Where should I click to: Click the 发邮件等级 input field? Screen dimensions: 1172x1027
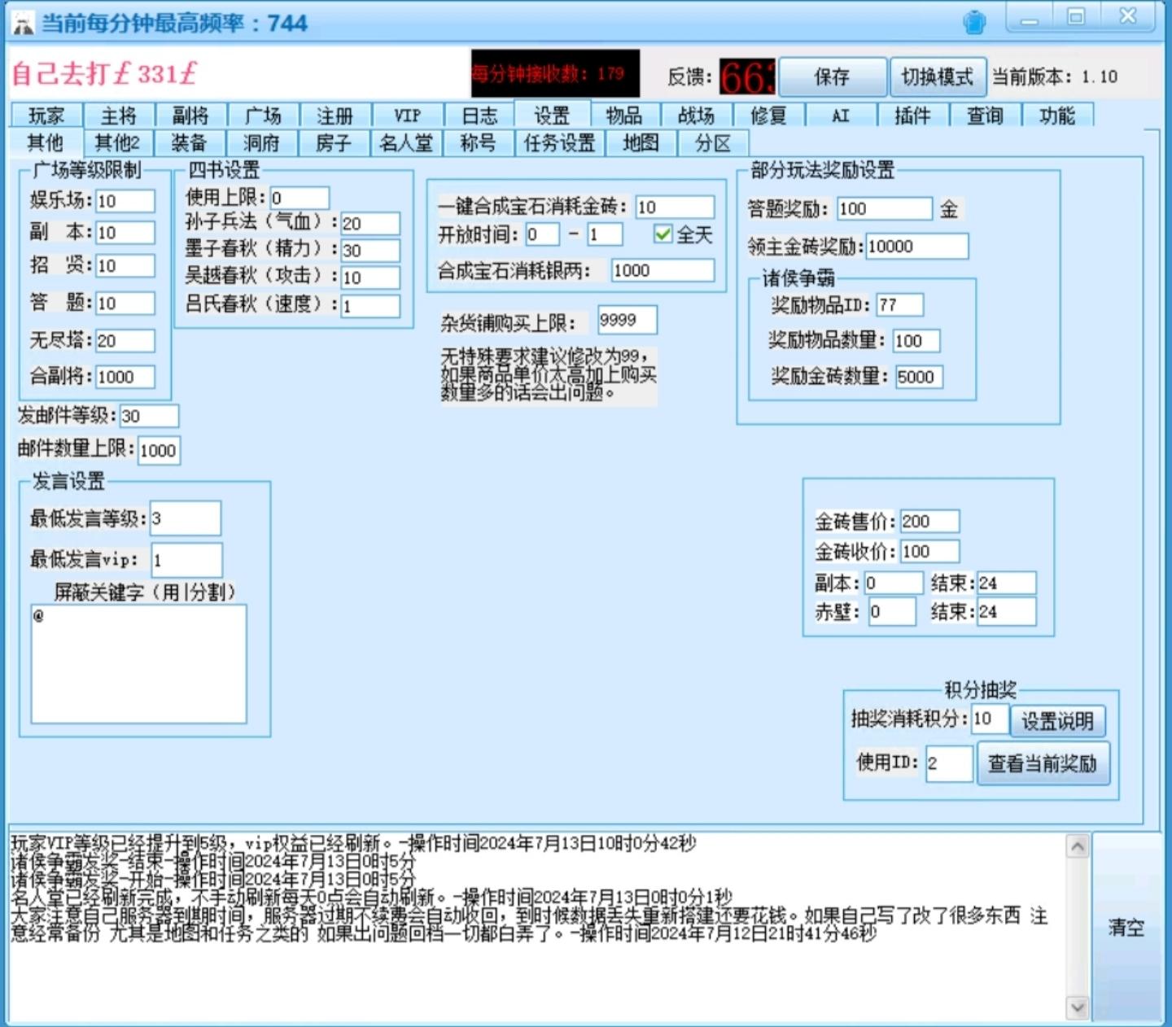(x=149, y=416)
